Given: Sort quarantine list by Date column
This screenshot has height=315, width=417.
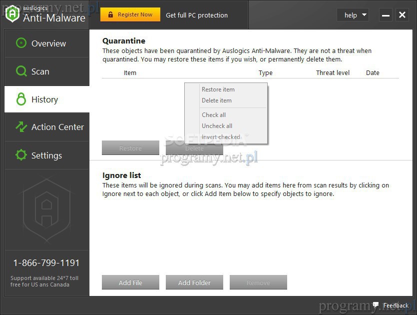Looking at the screenshot, I should coord(373,73).
